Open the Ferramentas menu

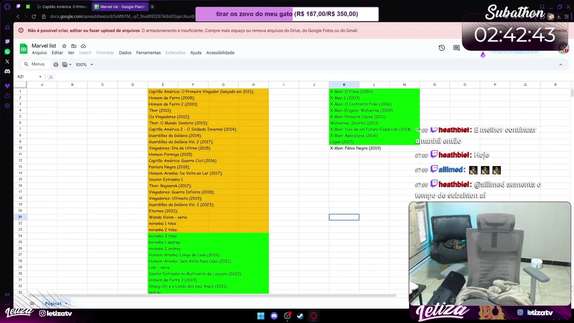[148, 52]
